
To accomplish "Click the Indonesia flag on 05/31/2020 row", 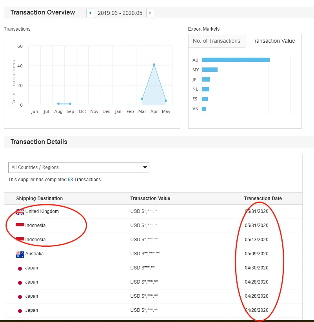I will 20,225.
